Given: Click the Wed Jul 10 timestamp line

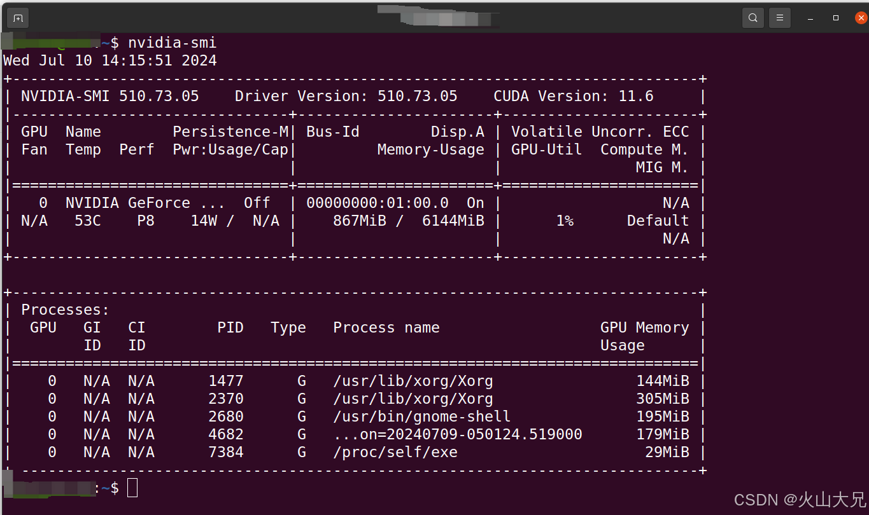Looking at the screenshot, I should [x=110, y=60].
